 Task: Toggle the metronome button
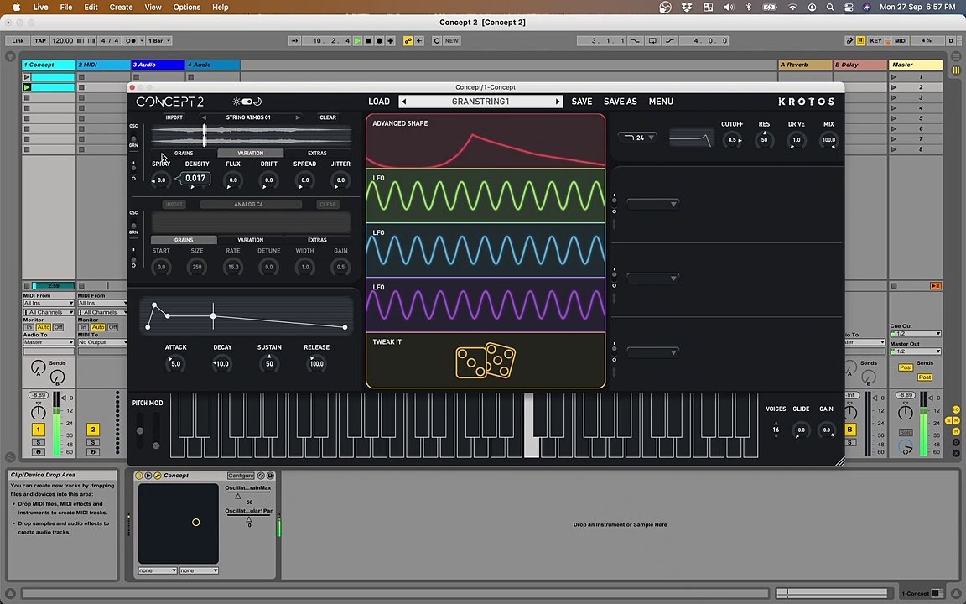point(131,40)
